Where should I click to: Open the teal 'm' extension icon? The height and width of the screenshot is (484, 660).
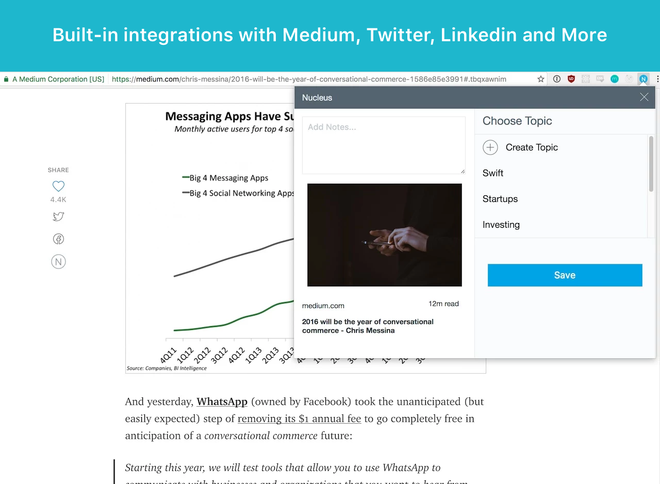[615, 79]
